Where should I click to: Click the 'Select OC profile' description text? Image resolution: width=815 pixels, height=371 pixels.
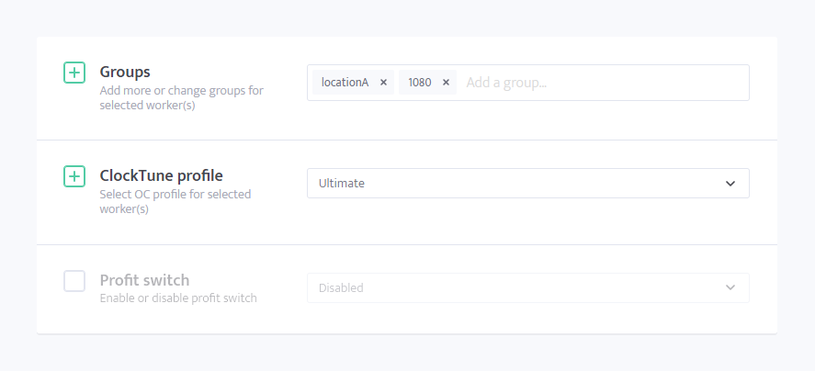175,202
